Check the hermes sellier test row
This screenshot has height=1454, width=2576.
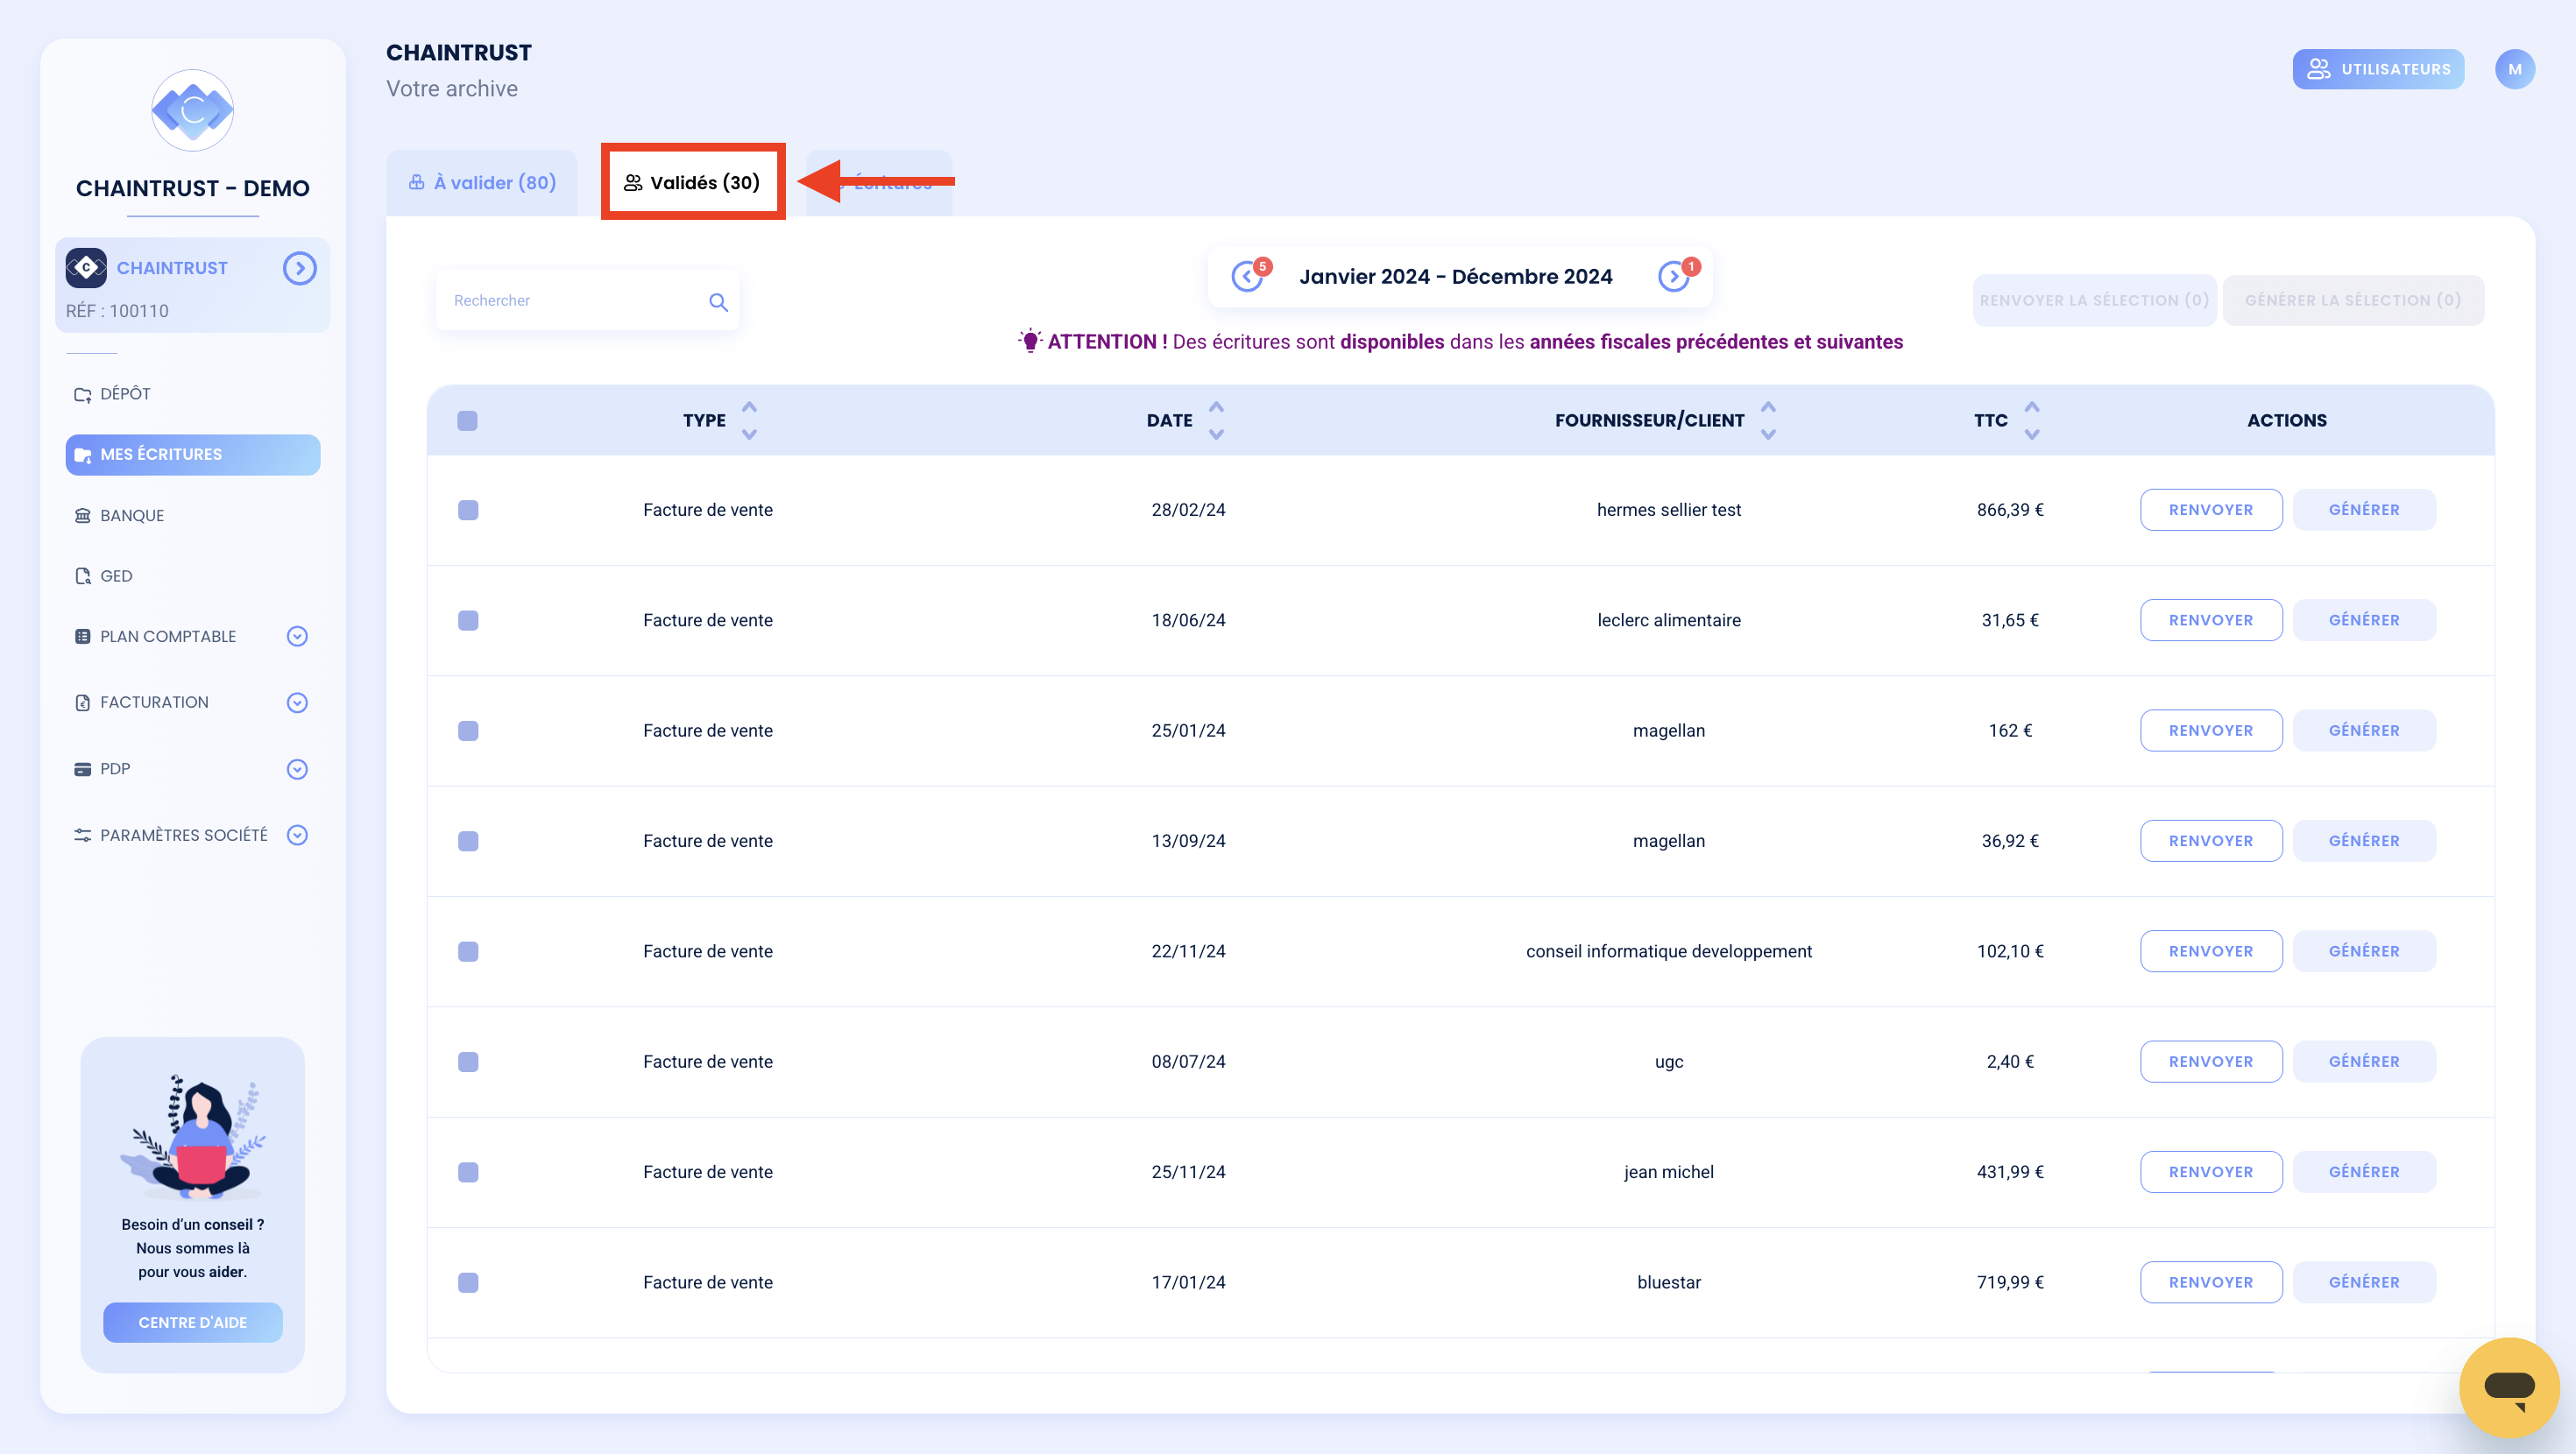468,510
